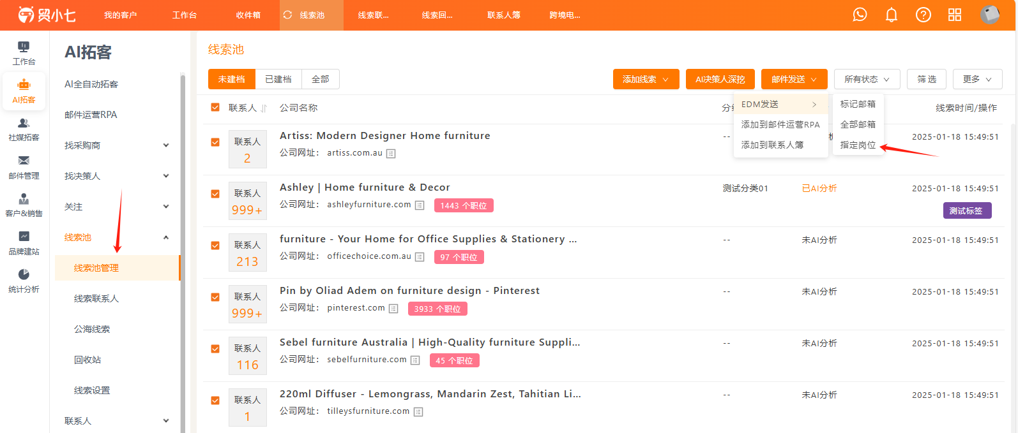Open 社媒拓客 sidebar icon
Image resolution: width=1018 pixels, height=433 pixels.
[24, 129]
